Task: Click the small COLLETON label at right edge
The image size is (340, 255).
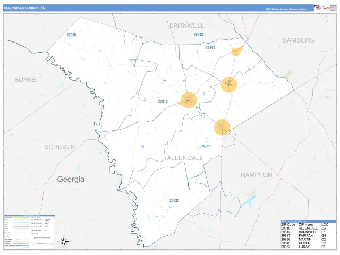Action: (325, 97)
